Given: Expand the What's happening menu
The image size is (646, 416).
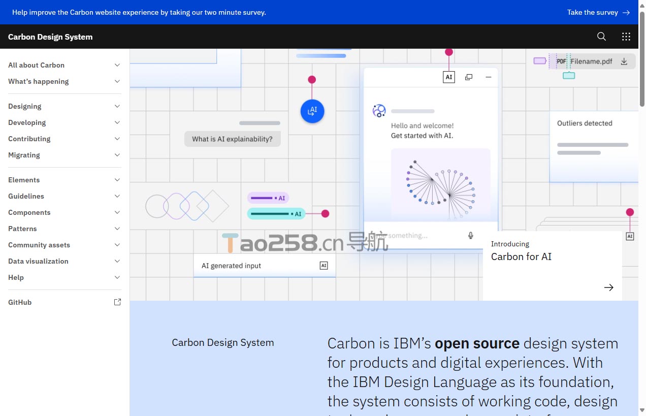Looking at the screenshot, I should [x=64, y=81].
